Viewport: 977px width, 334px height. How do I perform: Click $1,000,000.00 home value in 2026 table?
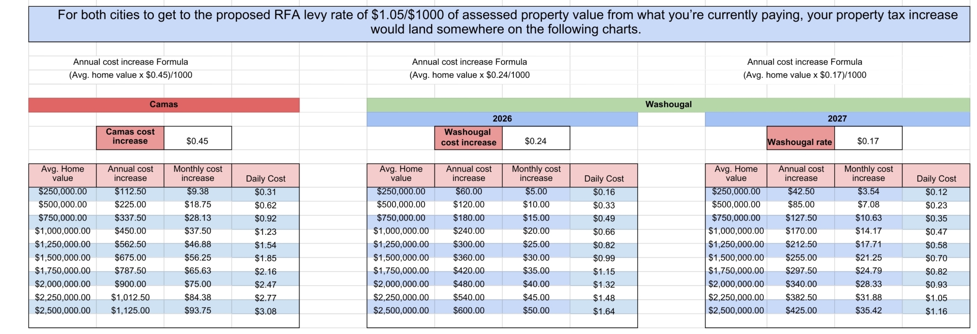401,231
